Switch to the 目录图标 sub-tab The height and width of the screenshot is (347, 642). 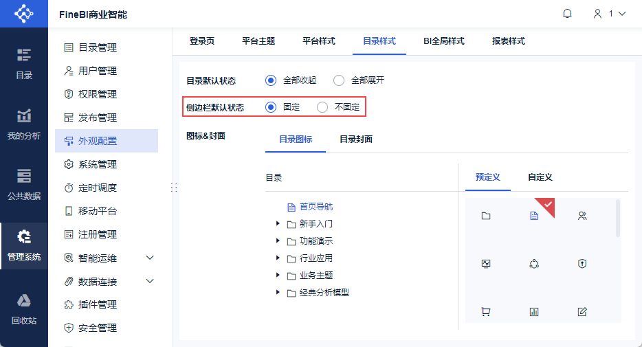296,139
